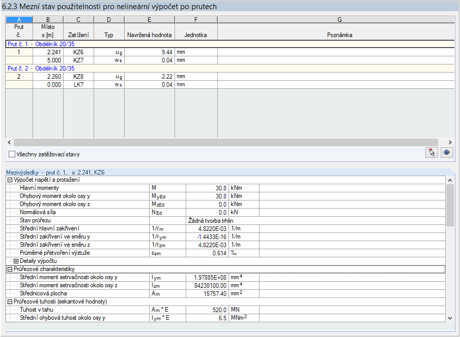Enable Všechny zatěžovací stavy checkbox

pyautogui.click(x=12, y=154)
